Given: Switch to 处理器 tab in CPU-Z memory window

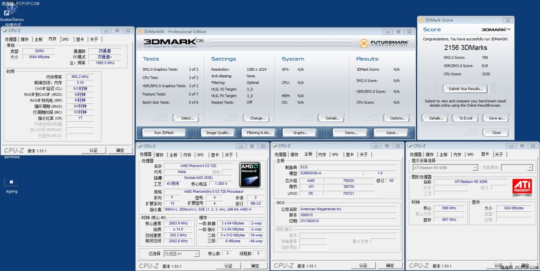Looking at the screenshot, I should point(11,39).
